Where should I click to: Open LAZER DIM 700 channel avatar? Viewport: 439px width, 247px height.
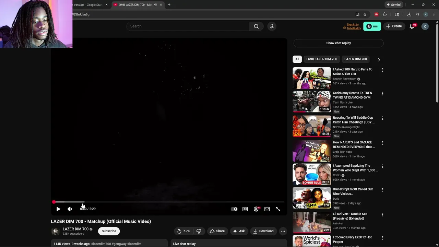tap(56, 231)
